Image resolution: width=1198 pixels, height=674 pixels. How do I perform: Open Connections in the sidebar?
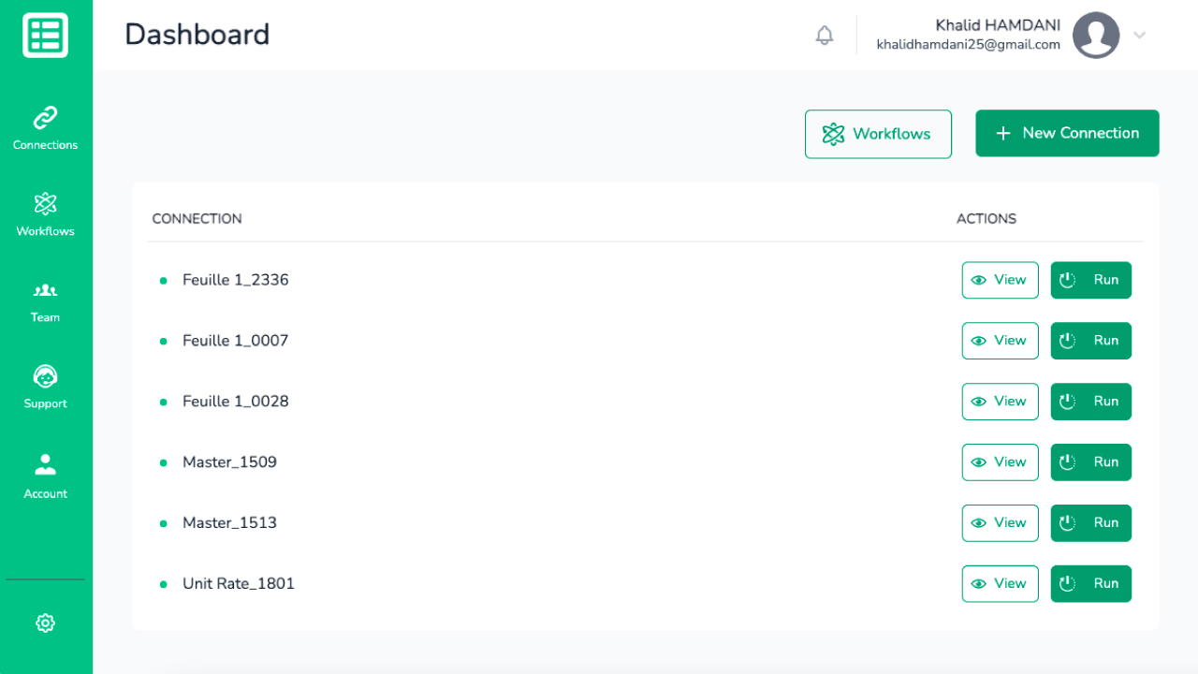click(x=45, y=128)
